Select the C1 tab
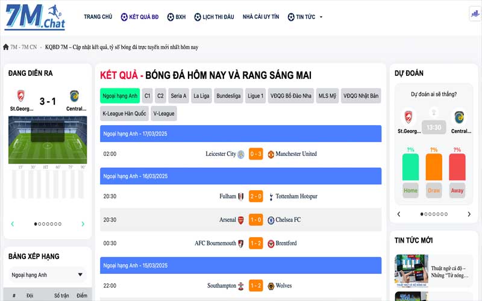 (x=147, y=96)
